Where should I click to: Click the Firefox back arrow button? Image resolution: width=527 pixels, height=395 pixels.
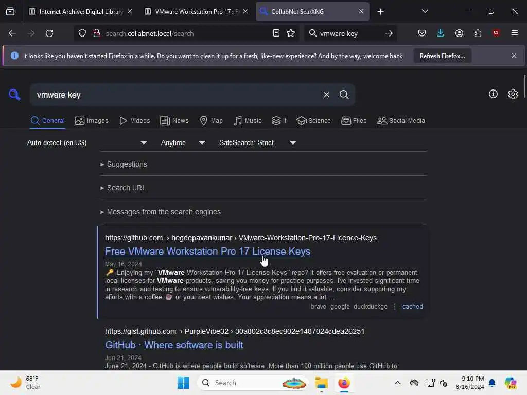tap(12, 33)
